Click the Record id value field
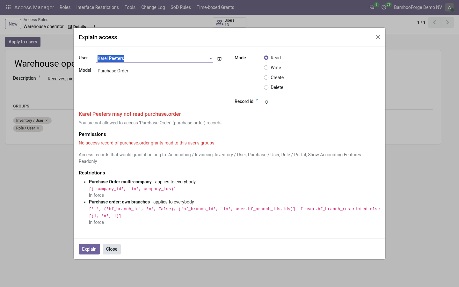This screenshot has width=459, height=287. (x=322, y=102)
